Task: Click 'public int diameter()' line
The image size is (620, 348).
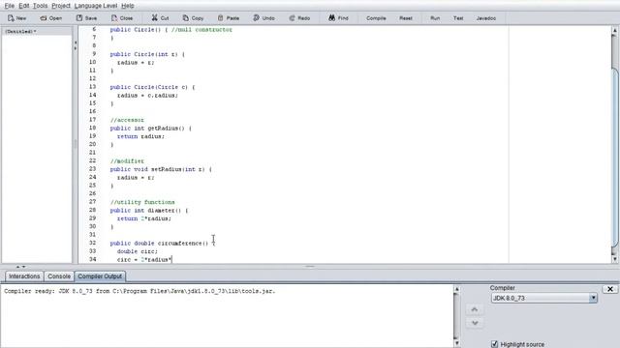Action: (149, 211)
